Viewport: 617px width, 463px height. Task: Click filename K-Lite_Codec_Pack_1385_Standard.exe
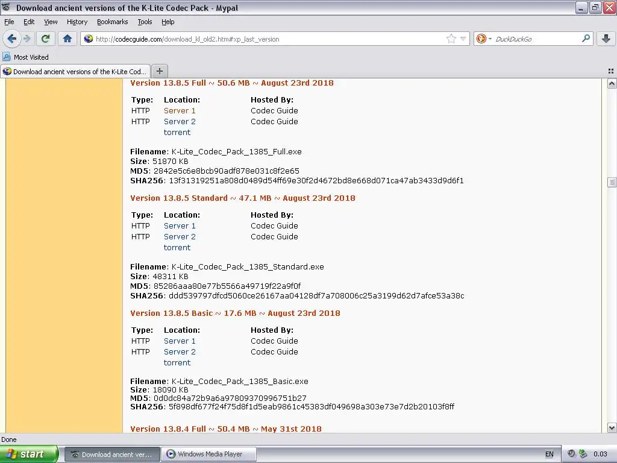point(248,267)
